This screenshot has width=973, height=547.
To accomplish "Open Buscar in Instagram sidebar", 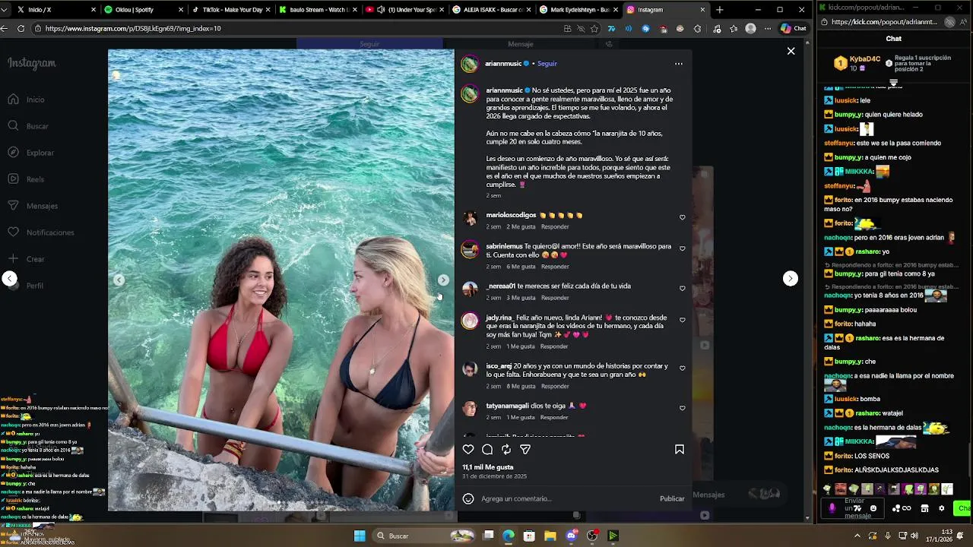I will (28, 126).
